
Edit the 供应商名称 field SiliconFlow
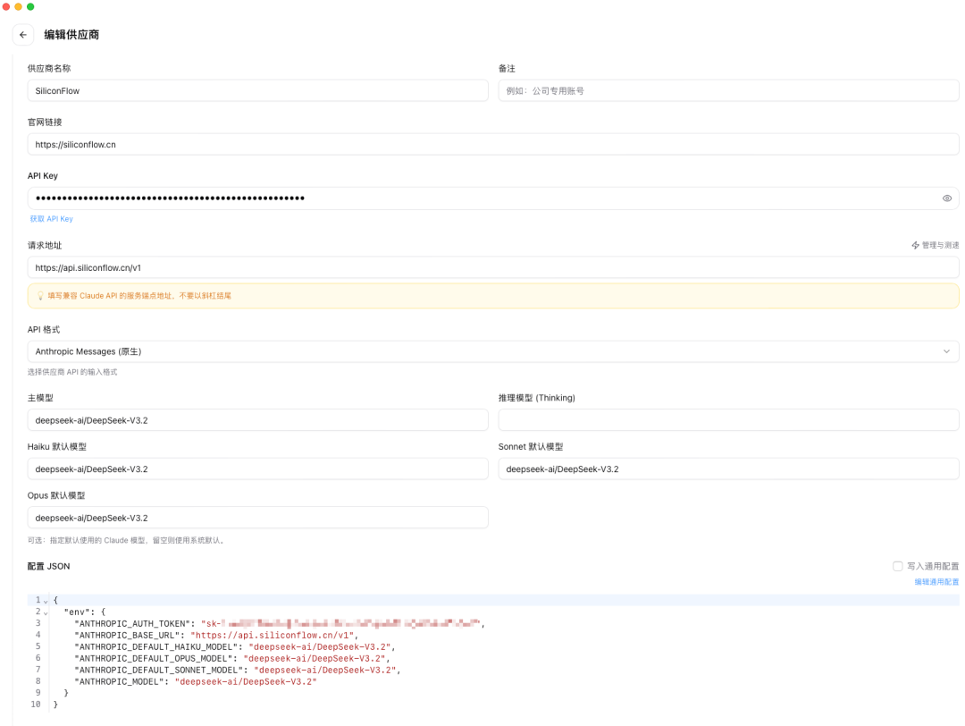pos(258,90)
